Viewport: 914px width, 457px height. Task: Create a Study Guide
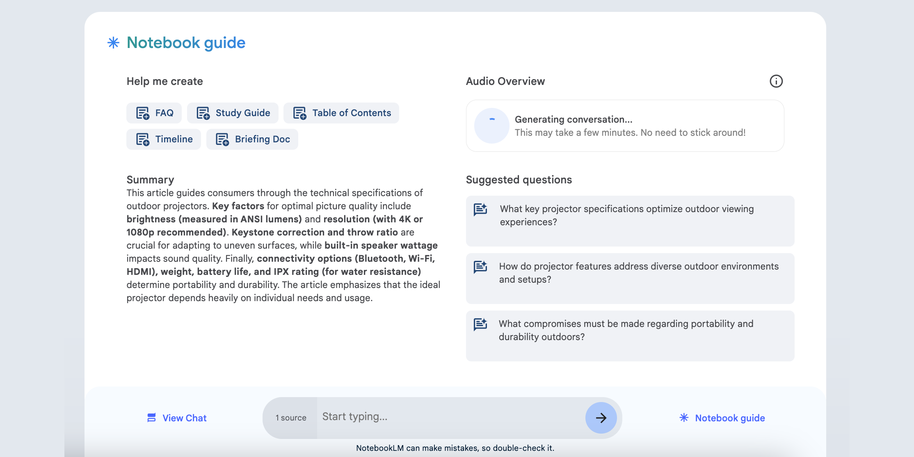click(233, 113)
